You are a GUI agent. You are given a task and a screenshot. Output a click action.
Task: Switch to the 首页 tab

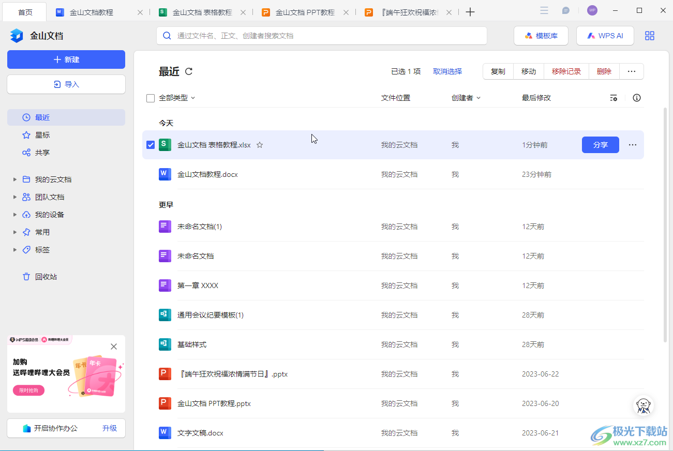25,12
